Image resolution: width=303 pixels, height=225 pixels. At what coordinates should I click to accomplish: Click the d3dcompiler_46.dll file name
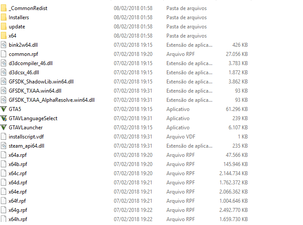(x=31, y=63)
